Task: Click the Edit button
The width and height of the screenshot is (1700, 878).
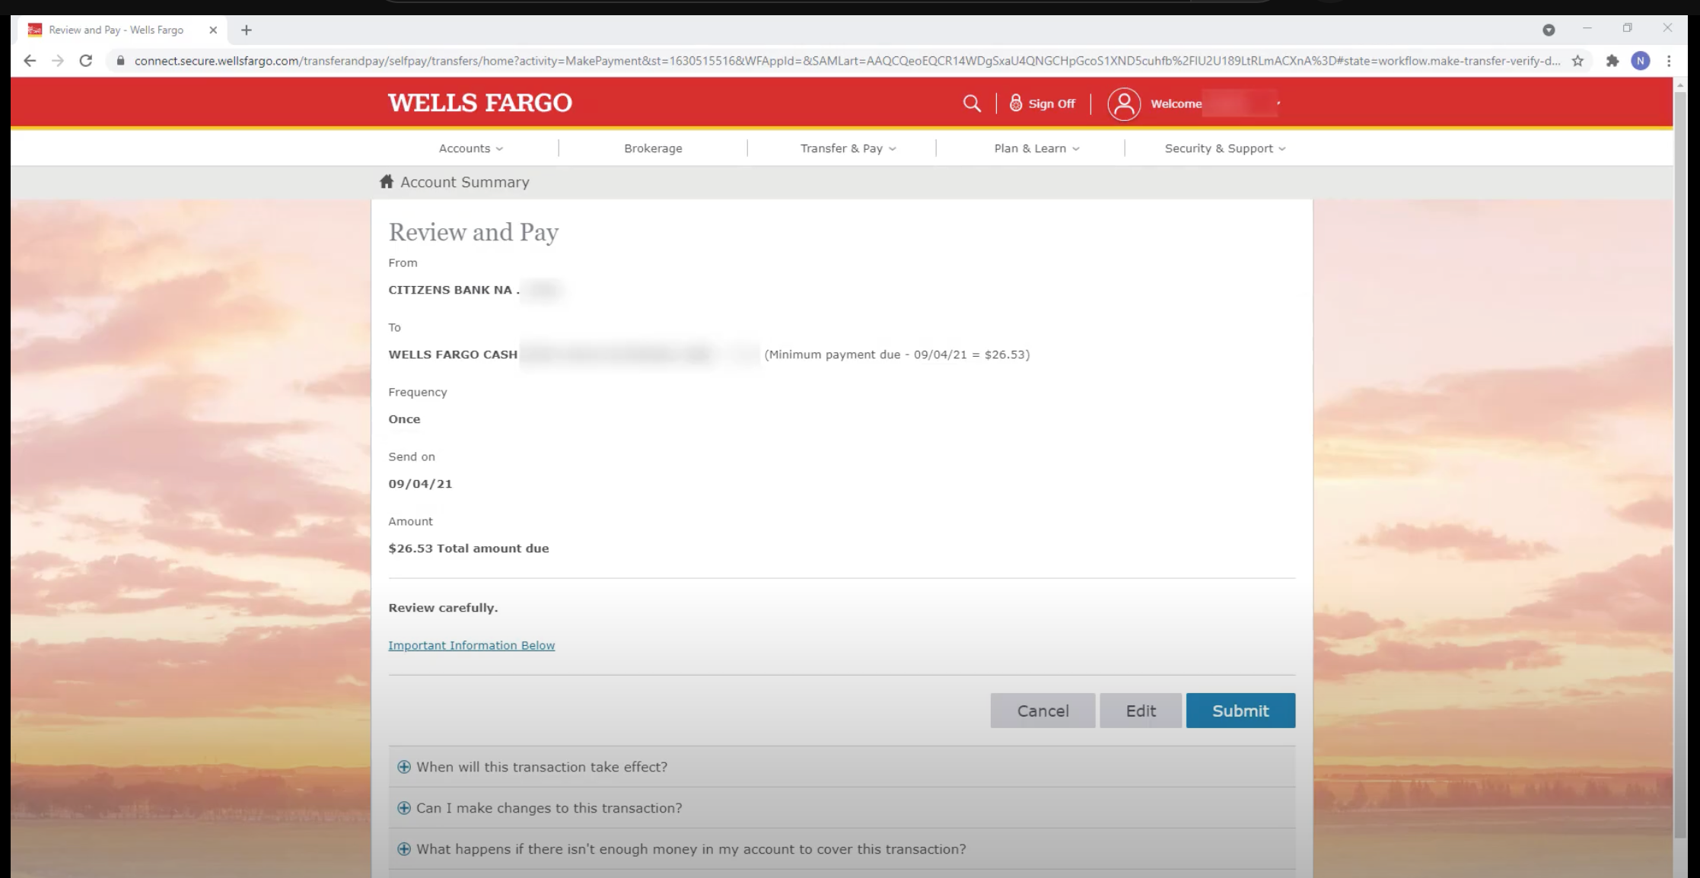Action: click(x=1140, y=710)
